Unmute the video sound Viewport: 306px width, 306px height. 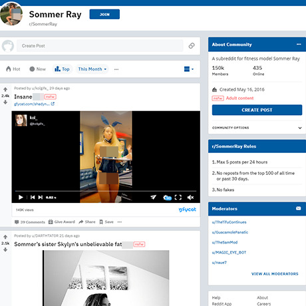[190, 197]
